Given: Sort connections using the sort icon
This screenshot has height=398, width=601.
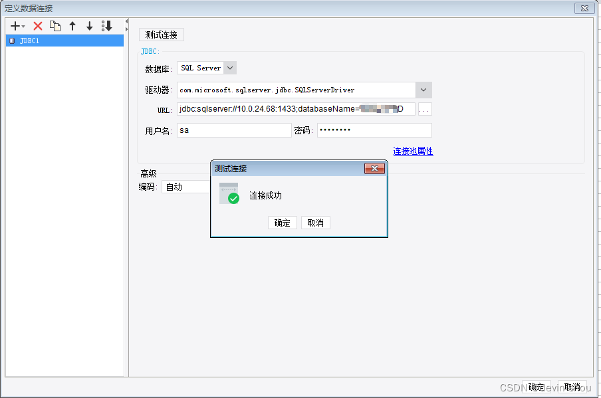Looking at the screenshot, I should click(x=107, y=26).
